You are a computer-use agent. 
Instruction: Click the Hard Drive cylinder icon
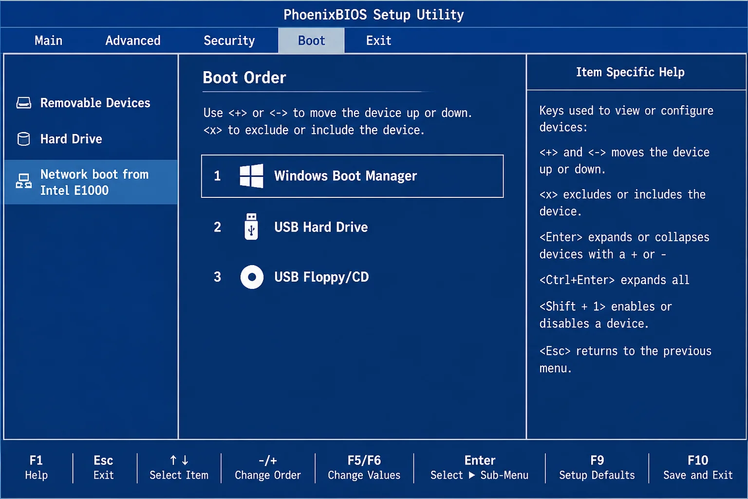click(x=23, y=139)
